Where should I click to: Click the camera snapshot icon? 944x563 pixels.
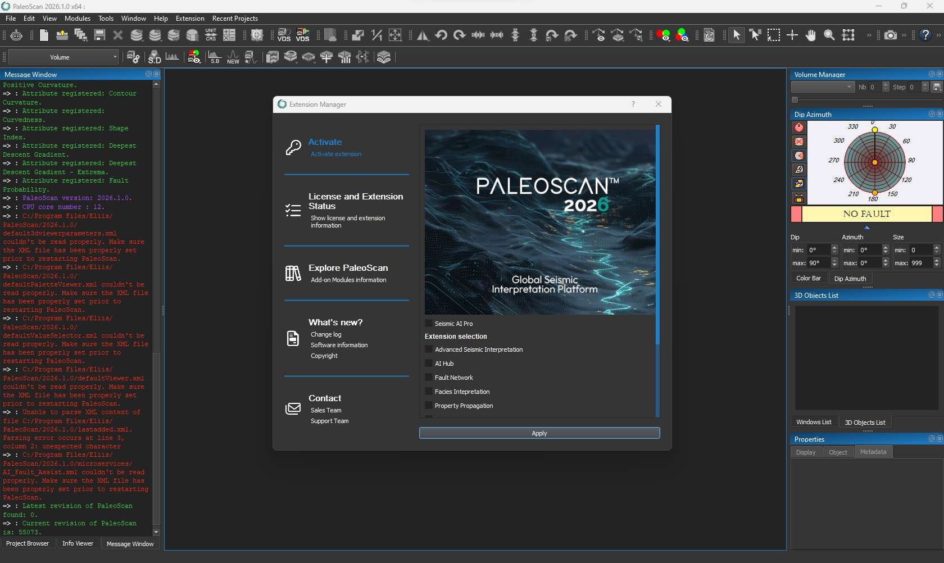890,35
